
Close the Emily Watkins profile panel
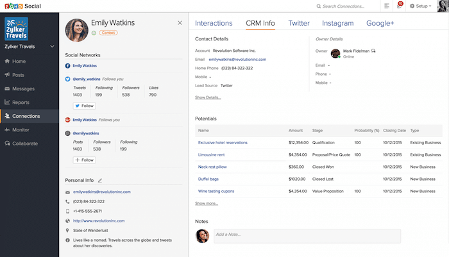tap(180, 23)
